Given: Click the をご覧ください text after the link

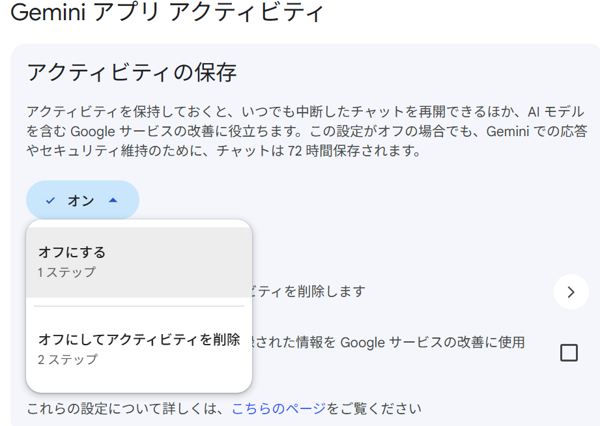Looking at the screenshot, I should point(374,409).
